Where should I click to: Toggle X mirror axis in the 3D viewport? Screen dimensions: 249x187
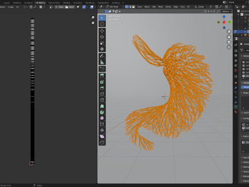[209, 11]
